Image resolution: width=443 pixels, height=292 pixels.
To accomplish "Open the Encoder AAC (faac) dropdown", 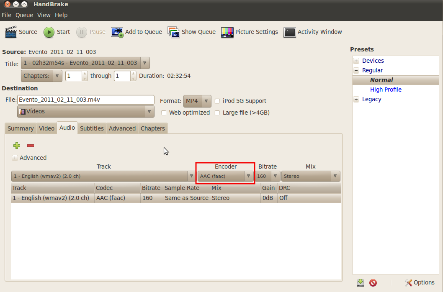I will click(x=225, y=176).
